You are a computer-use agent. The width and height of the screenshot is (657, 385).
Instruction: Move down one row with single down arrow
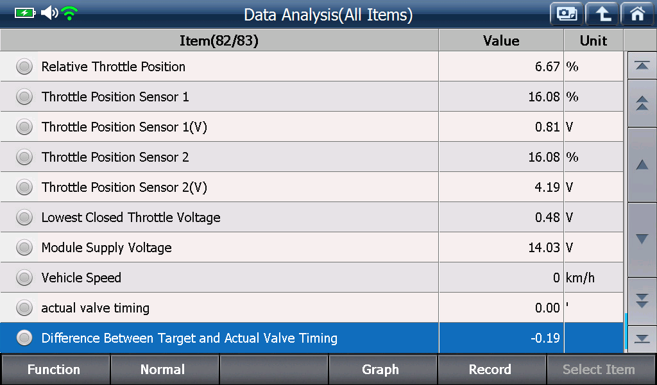[x=642, y=239]
